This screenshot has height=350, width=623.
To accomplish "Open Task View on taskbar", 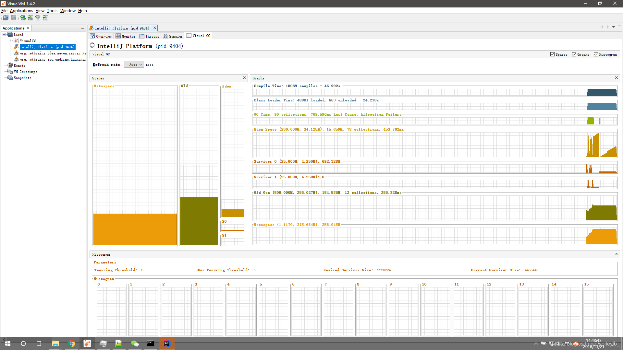I will point(39,344).
